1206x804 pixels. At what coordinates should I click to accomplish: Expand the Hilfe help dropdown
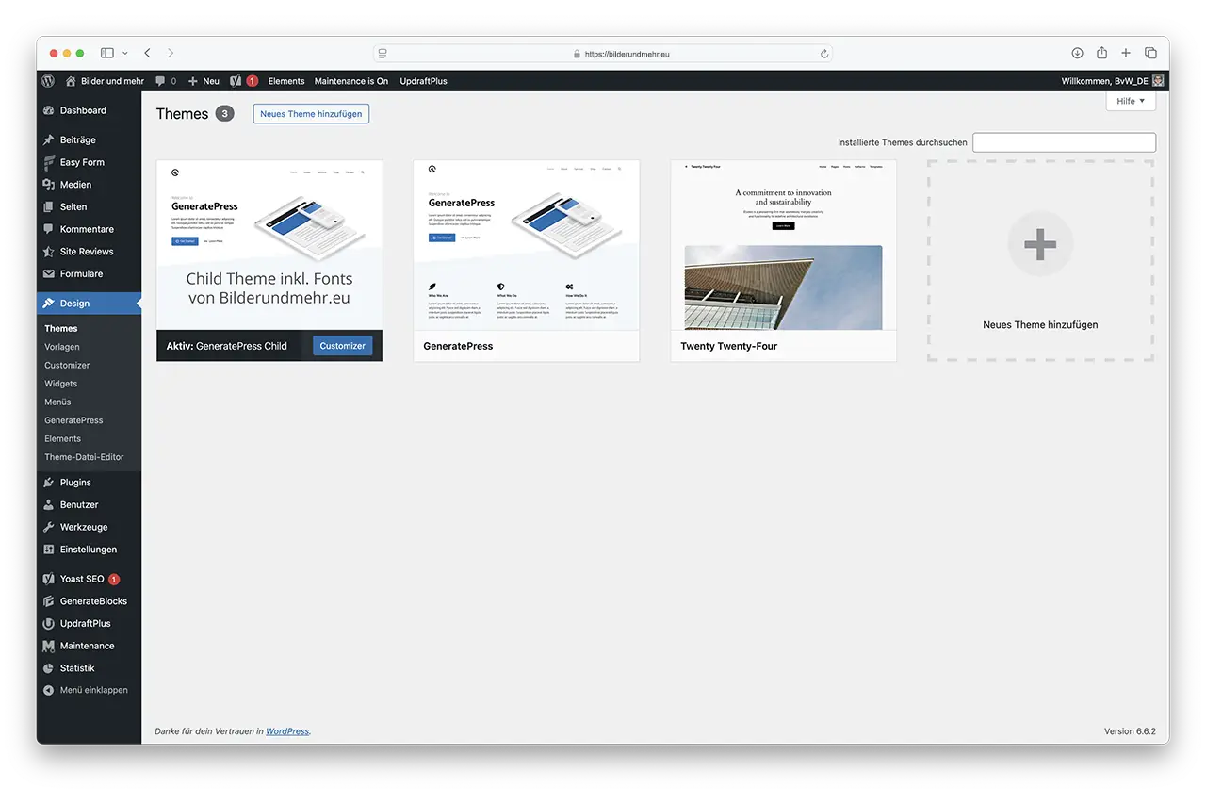[1131, 101]
